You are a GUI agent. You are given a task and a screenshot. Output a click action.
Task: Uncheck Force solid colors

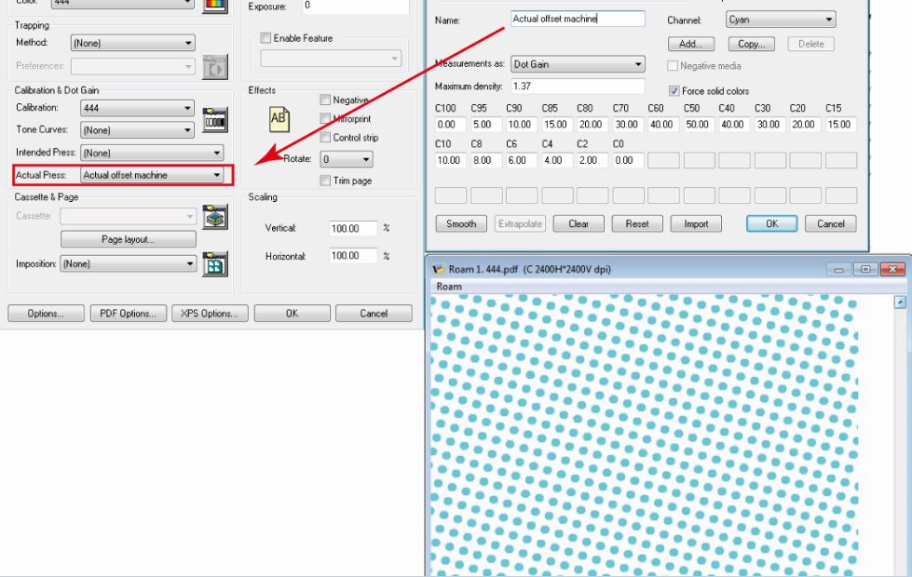tap(674, 90)
